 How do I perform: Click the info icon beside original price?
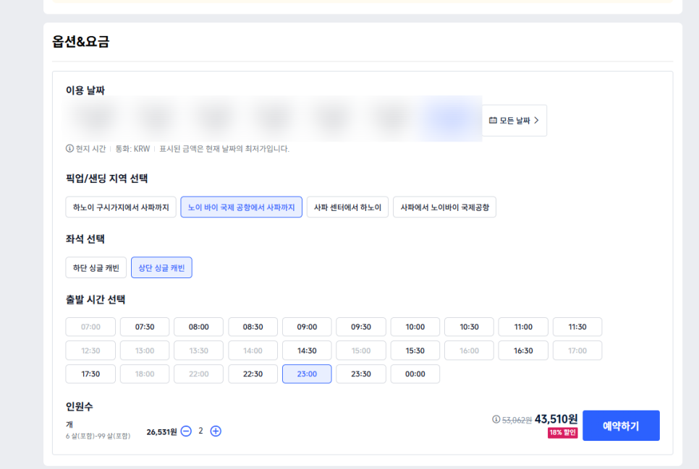point(496,419)
